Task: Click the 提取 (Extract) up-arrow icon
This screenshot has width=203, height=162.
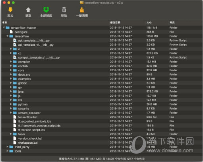Action: [28, 10]
